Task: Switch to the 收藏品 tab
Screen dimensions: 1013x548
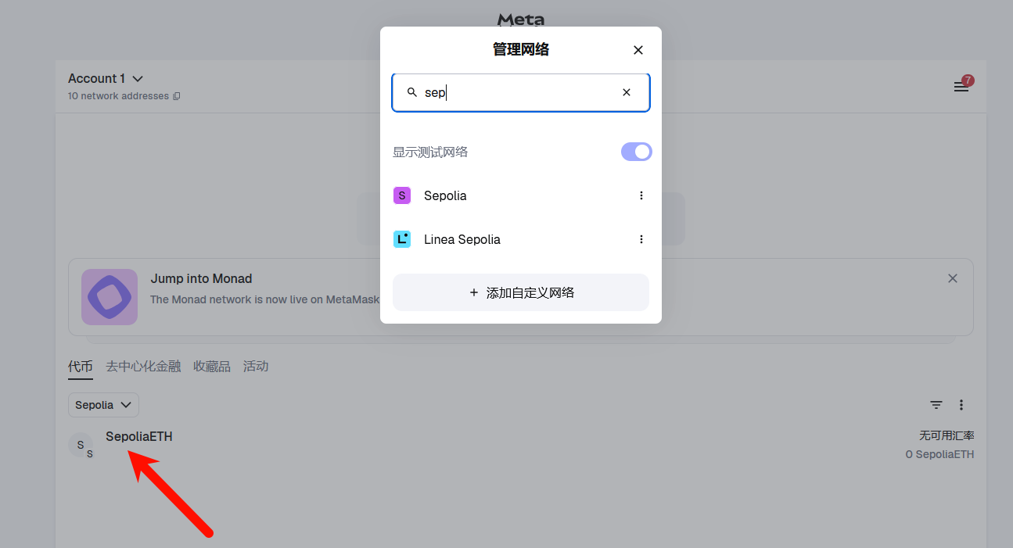Action: coord(212,366)
